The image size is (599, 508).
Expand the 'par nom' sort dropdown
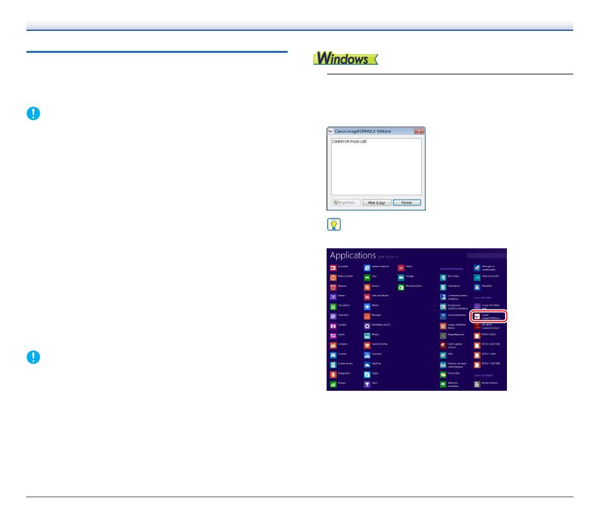pos(388,257)
